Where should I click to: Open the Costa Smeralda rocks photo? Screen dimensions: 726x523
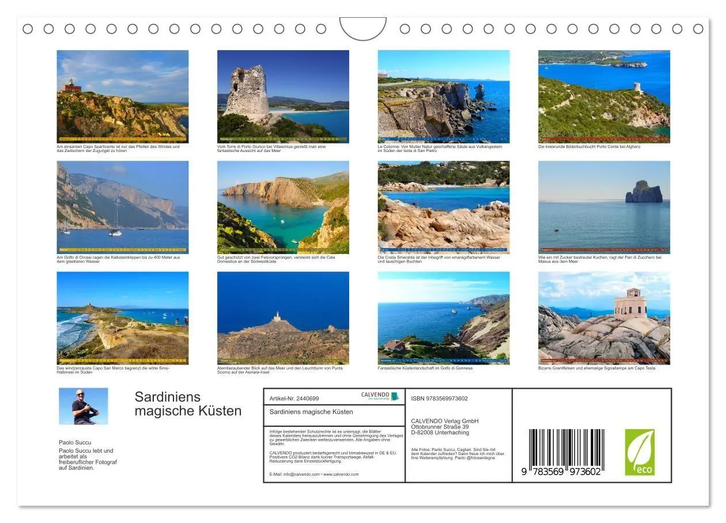click(444, 207)
